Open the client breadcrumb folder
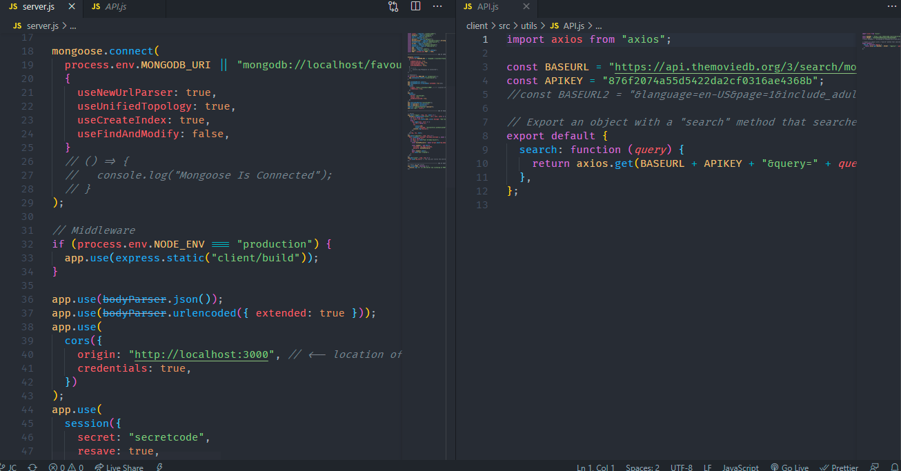Image resolution: width=901 pixels, height=471 pixels. coord(477,26)
